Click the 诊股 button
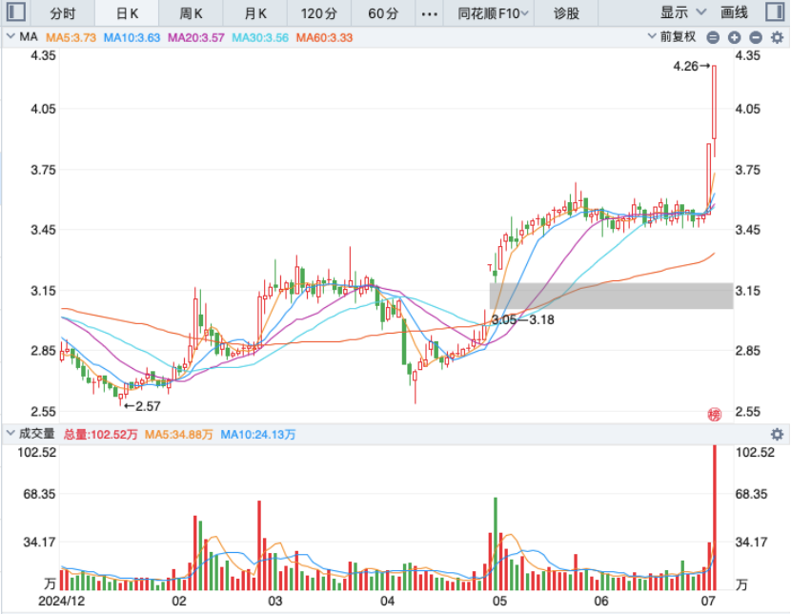 [x=566, y=13]
